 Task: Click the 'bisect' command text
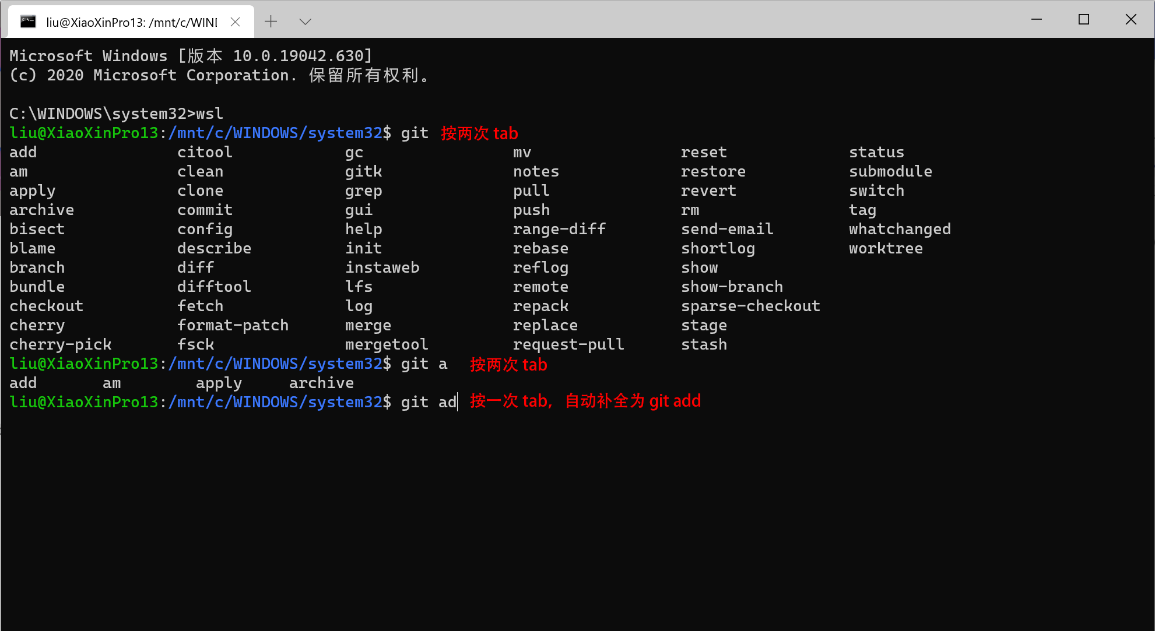37,229
